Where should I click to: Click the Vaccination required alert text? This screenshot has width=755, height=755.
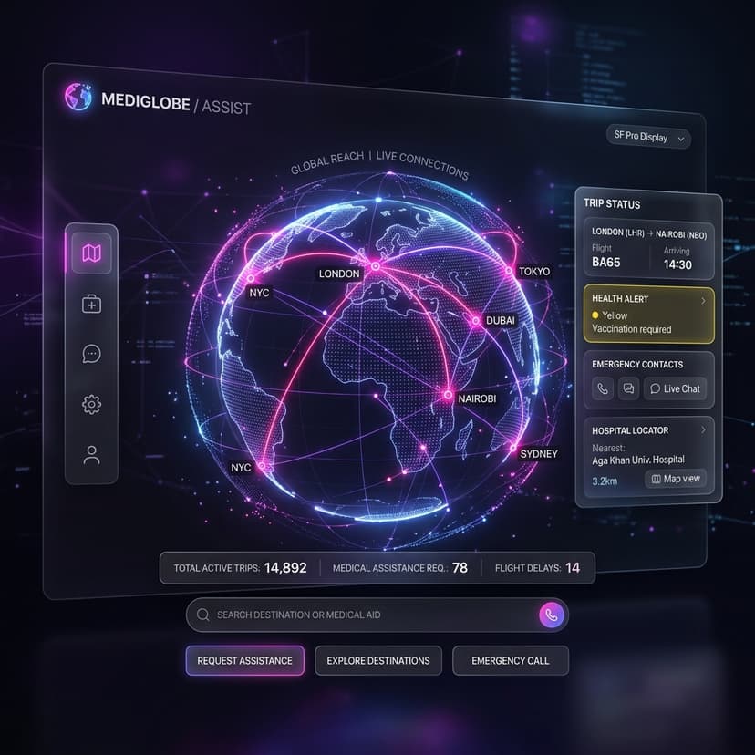click(631, 329)
